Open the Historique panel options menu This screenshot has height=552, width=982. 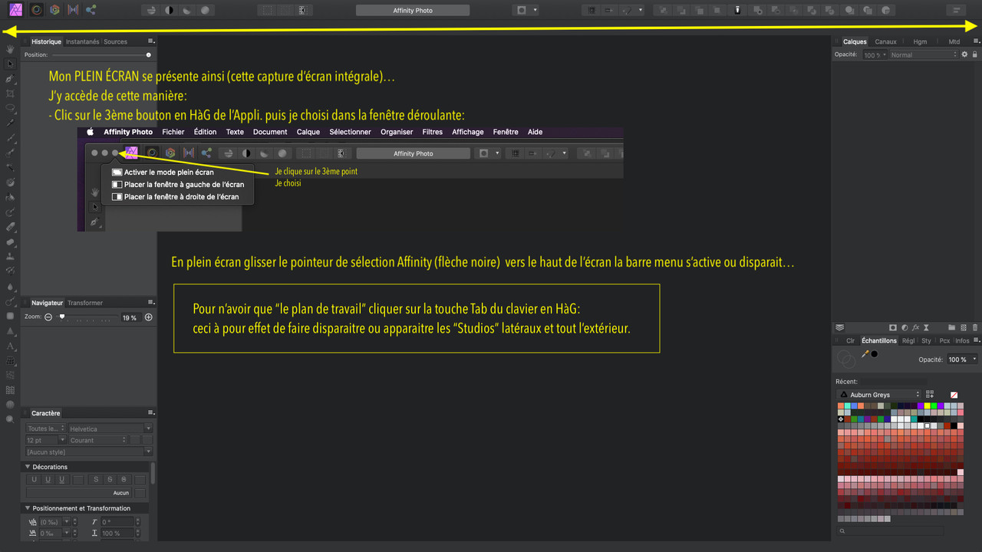[151, 41]
